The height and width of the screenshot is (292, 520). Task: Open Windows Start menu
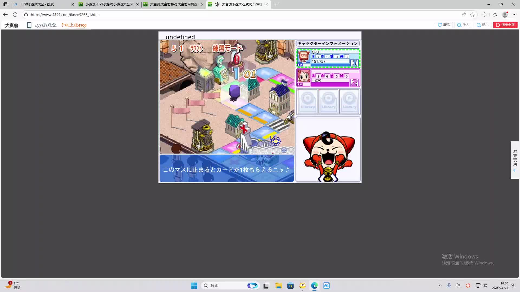tap(194, 286)
